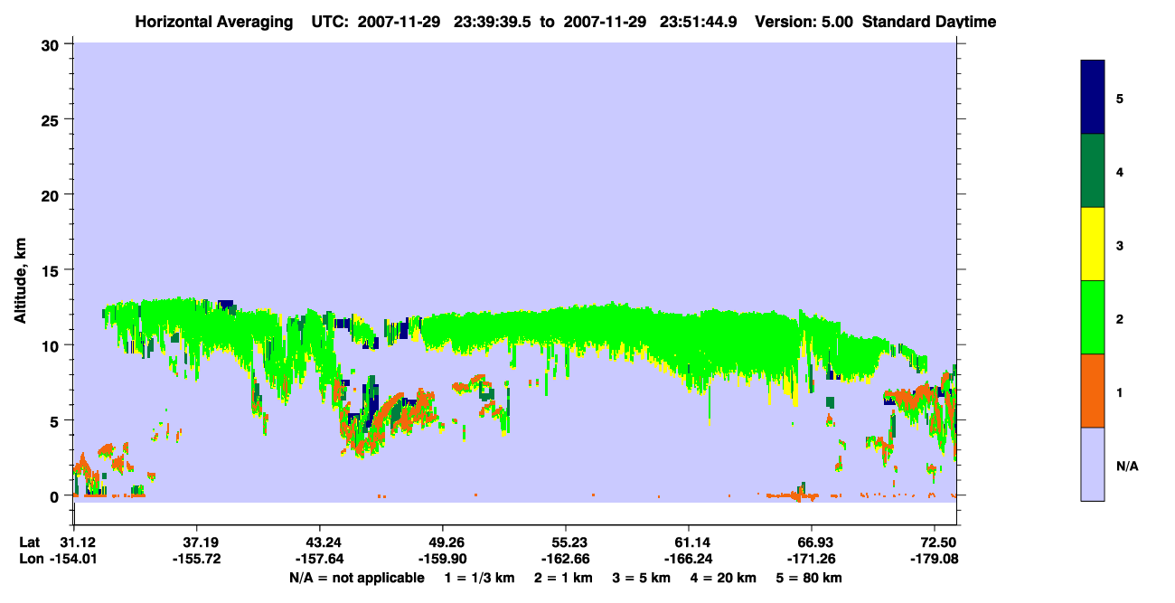Click legend note '4 = 20 km'
The width and height of the screenshot is (1175, 603).
[725, 578]
